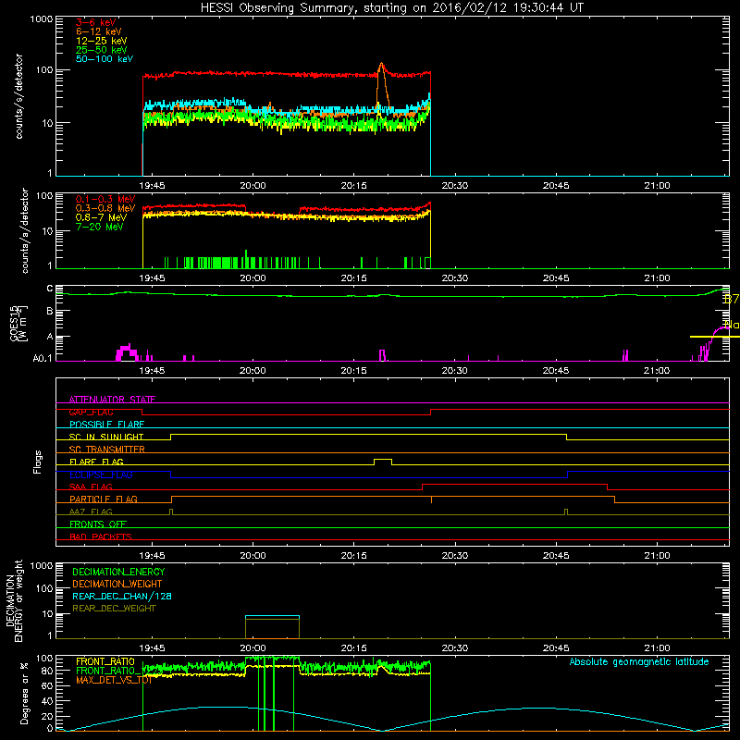740x740 pixels.
Task: Click the orange 6-12 keV flare peak
Action: 382,85
